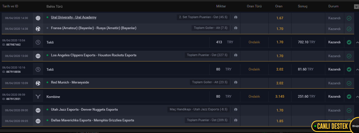The width and height of the screenshot is (359, 133).
Task: Click the volleyball icon for Ural University match
Action: 38,18
